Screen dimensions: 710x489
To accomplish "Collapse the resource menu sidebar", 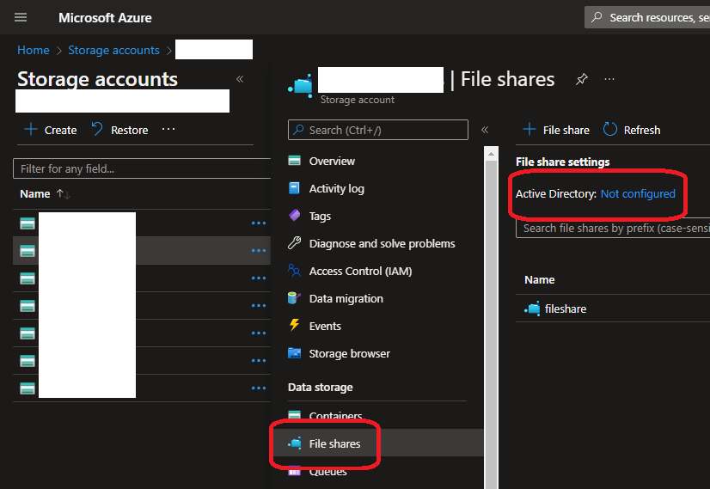I will [485, 130].
